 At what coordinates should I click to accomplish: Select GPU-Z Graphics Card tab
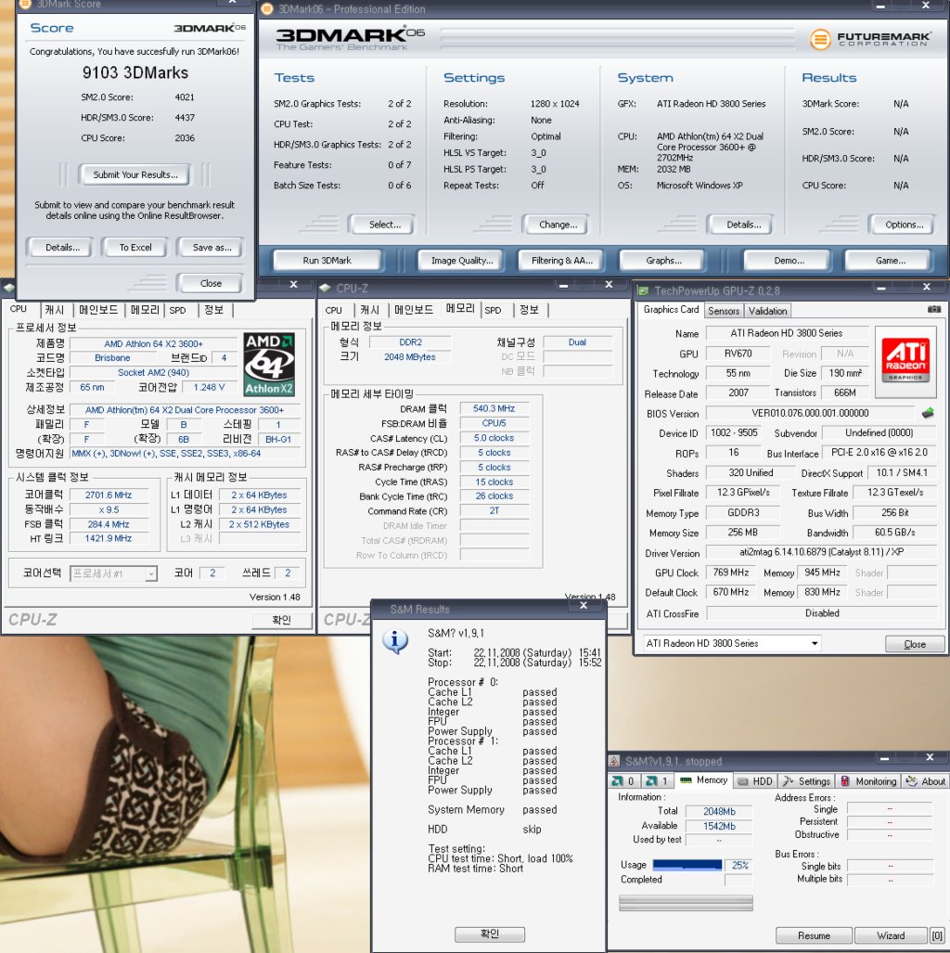click(671, 309)
